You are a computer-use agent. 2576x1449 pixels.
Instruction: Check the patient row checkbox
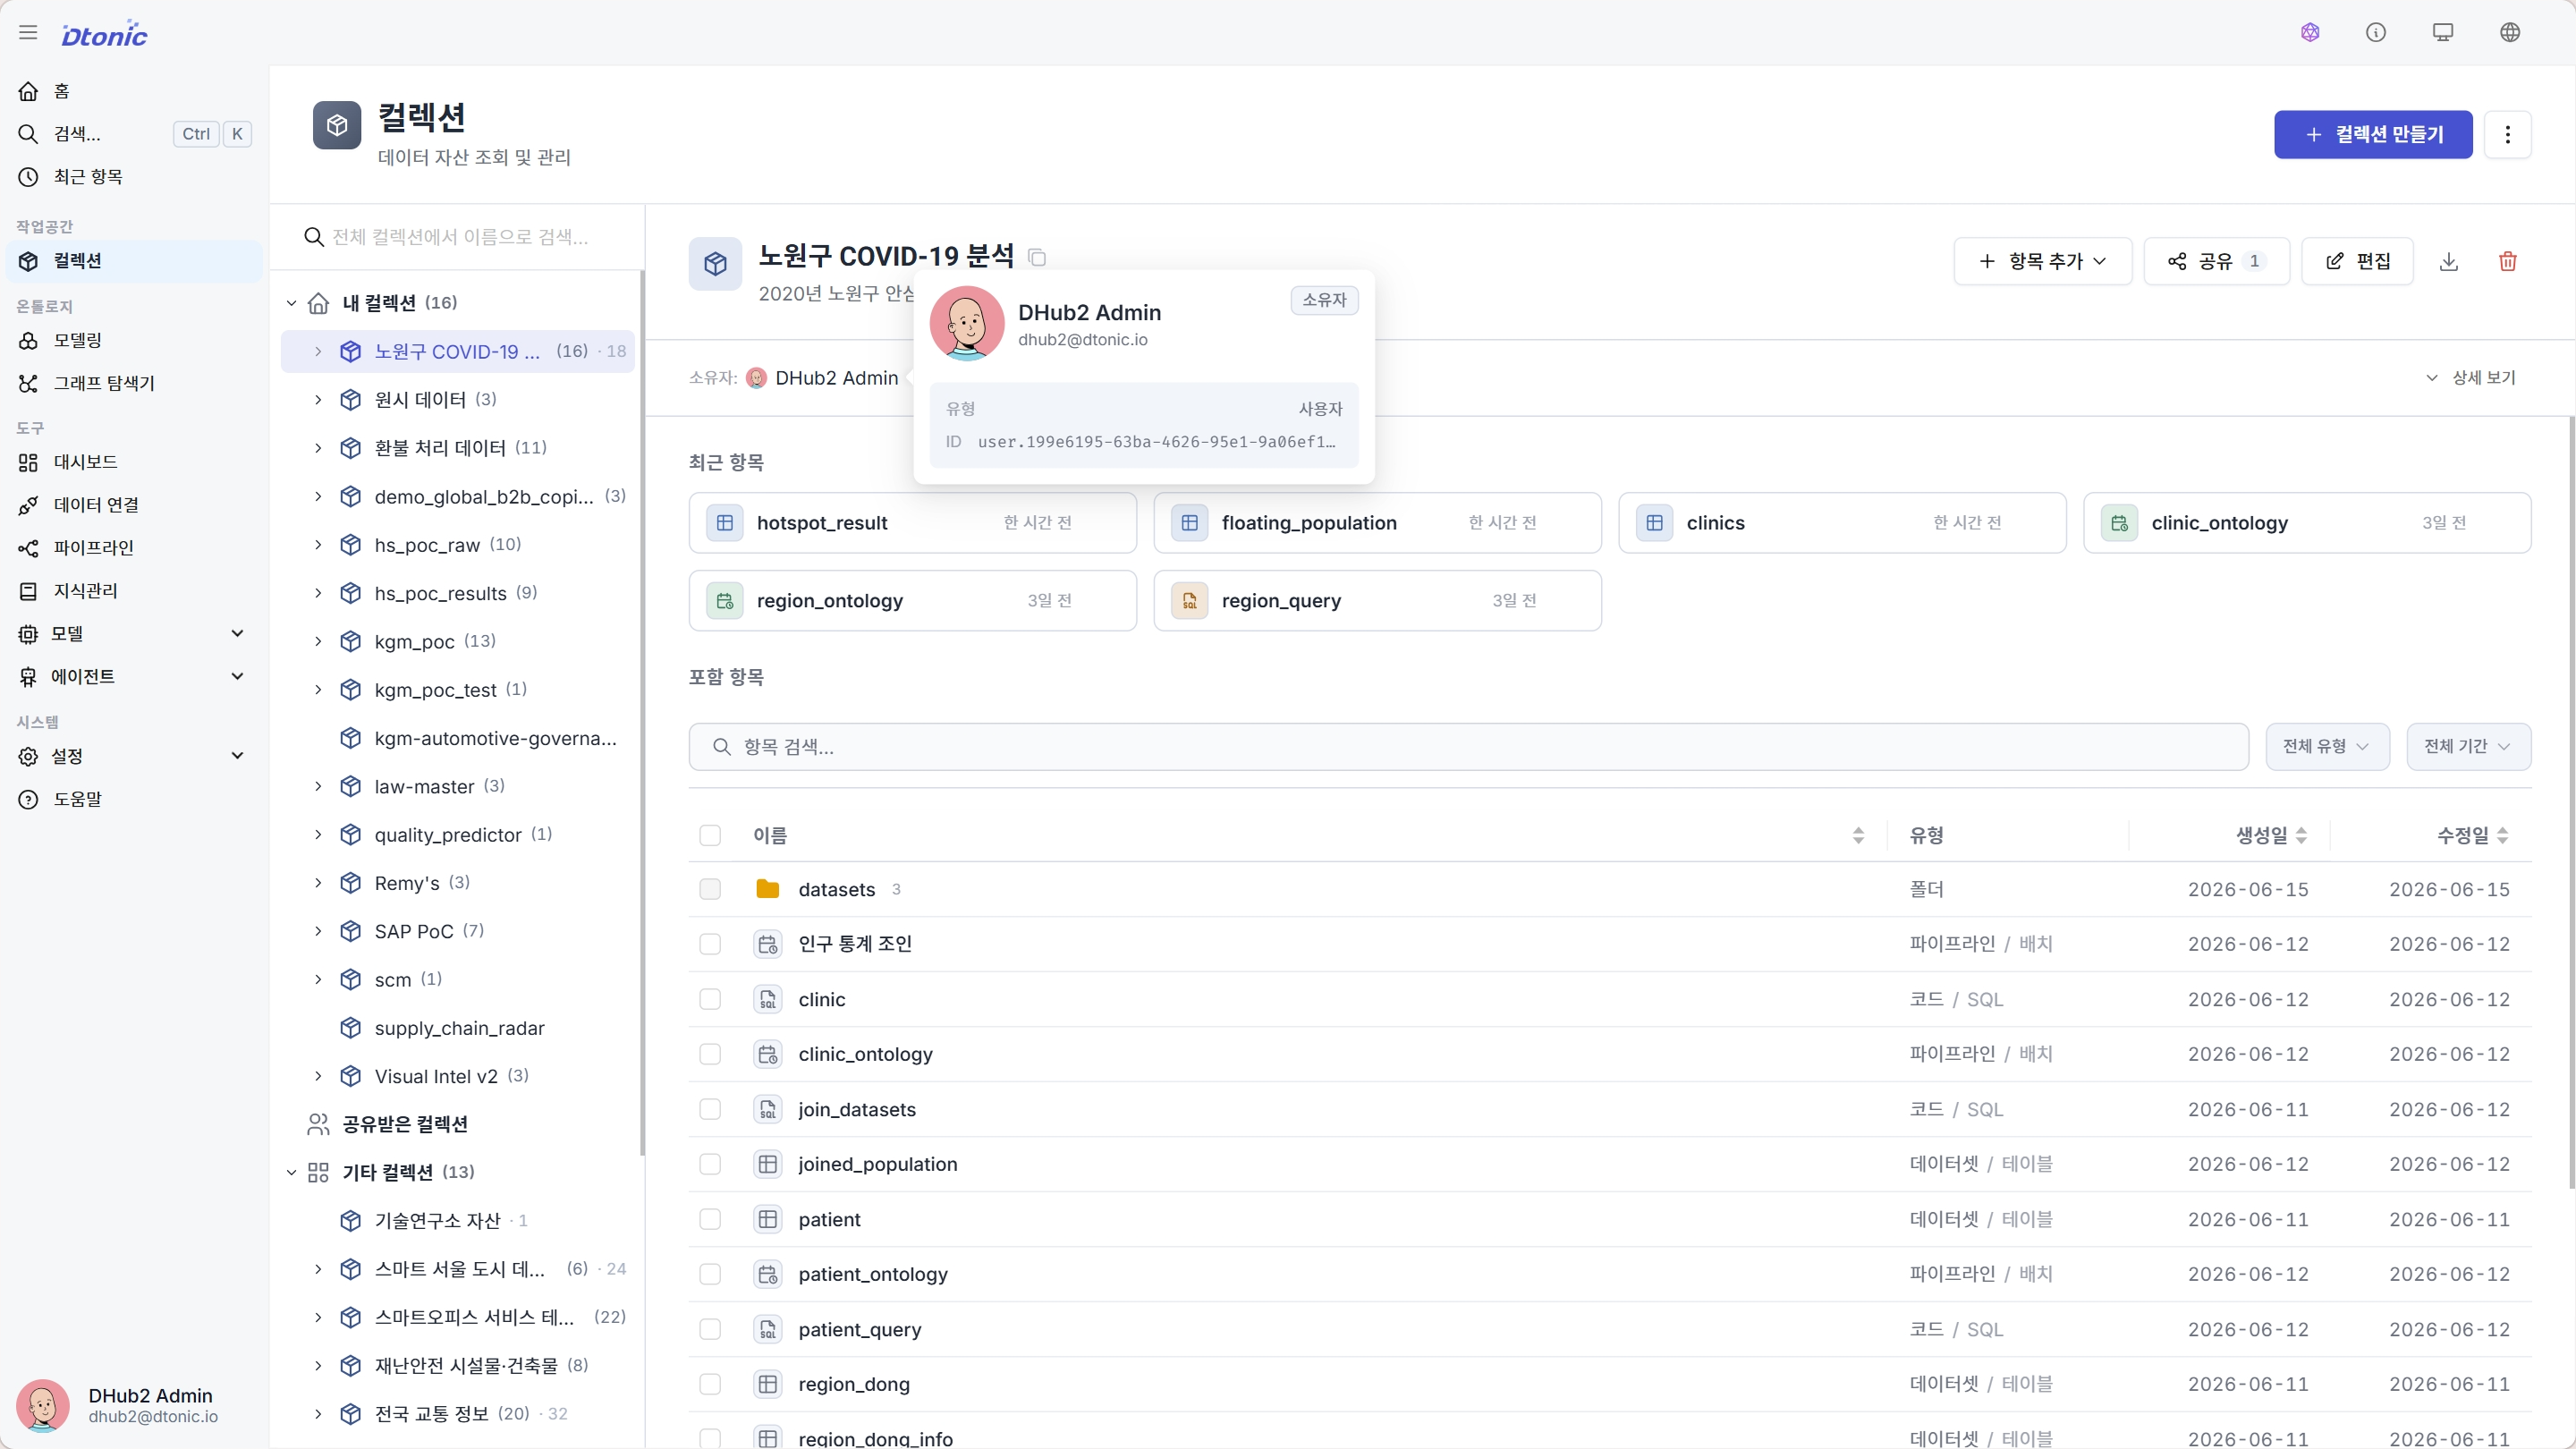click(710, 1219)
